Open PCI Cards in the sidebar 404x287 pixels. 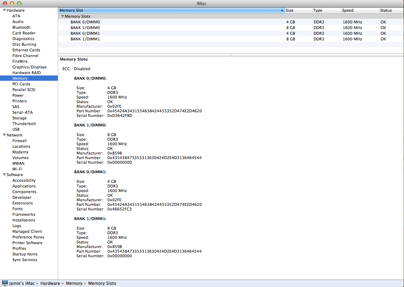coord(21,84)
